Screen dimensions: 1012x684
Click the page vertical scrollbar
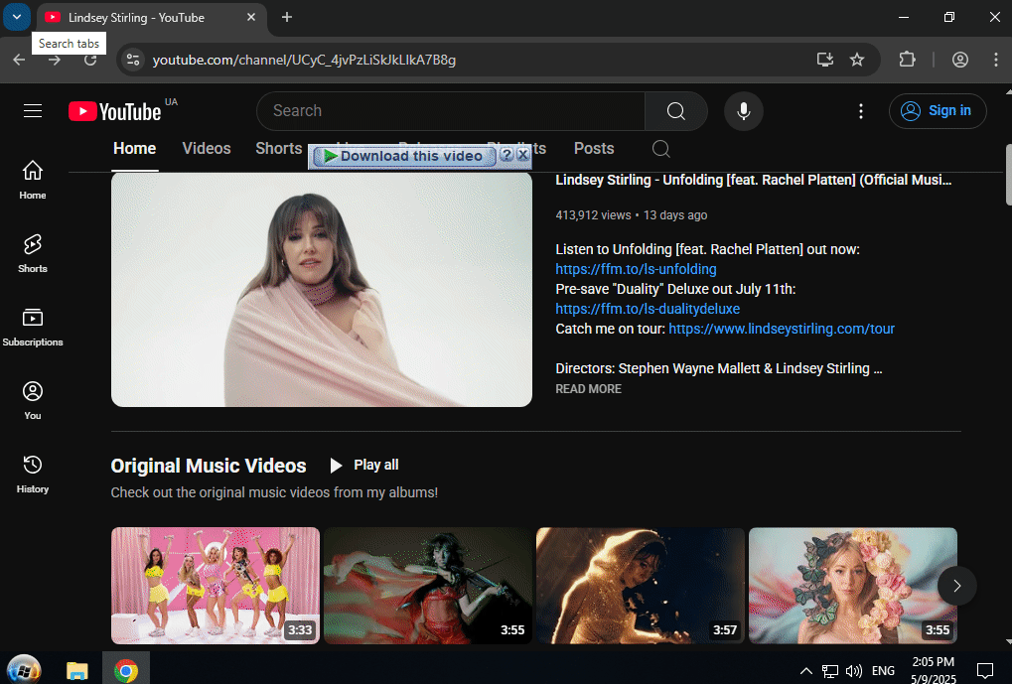(x=1008, y=175)
